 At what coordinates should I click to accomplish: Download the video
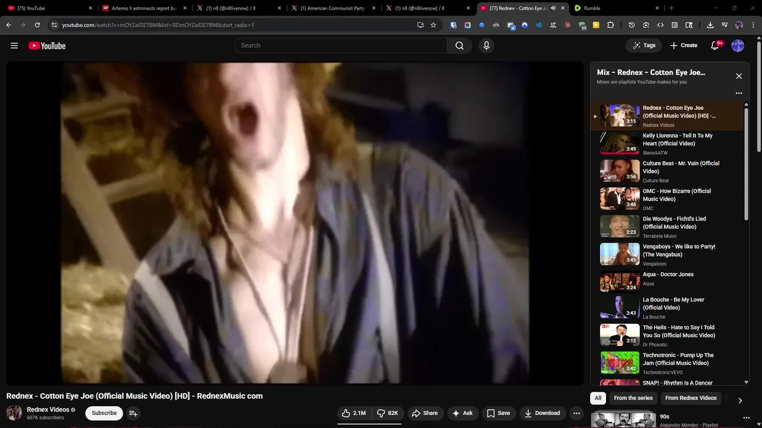542,413
